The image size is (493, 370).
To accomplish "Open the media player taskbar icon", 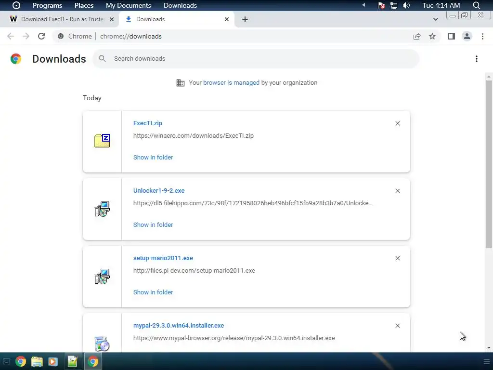I will [53, 361].
